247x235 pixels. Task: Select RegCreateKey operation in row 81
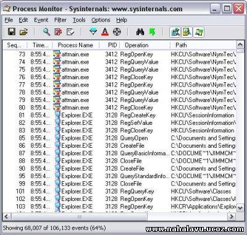click(138, 116)
